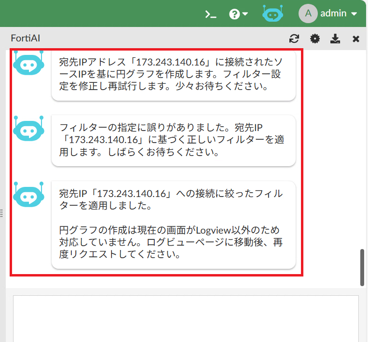Download the FortiAI chat history

coord(336,39)
